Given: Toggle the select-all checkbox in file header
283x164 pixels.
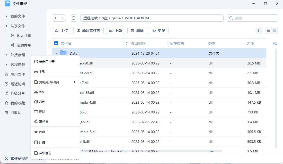Looking at the screenshot, I should [56, 43].
